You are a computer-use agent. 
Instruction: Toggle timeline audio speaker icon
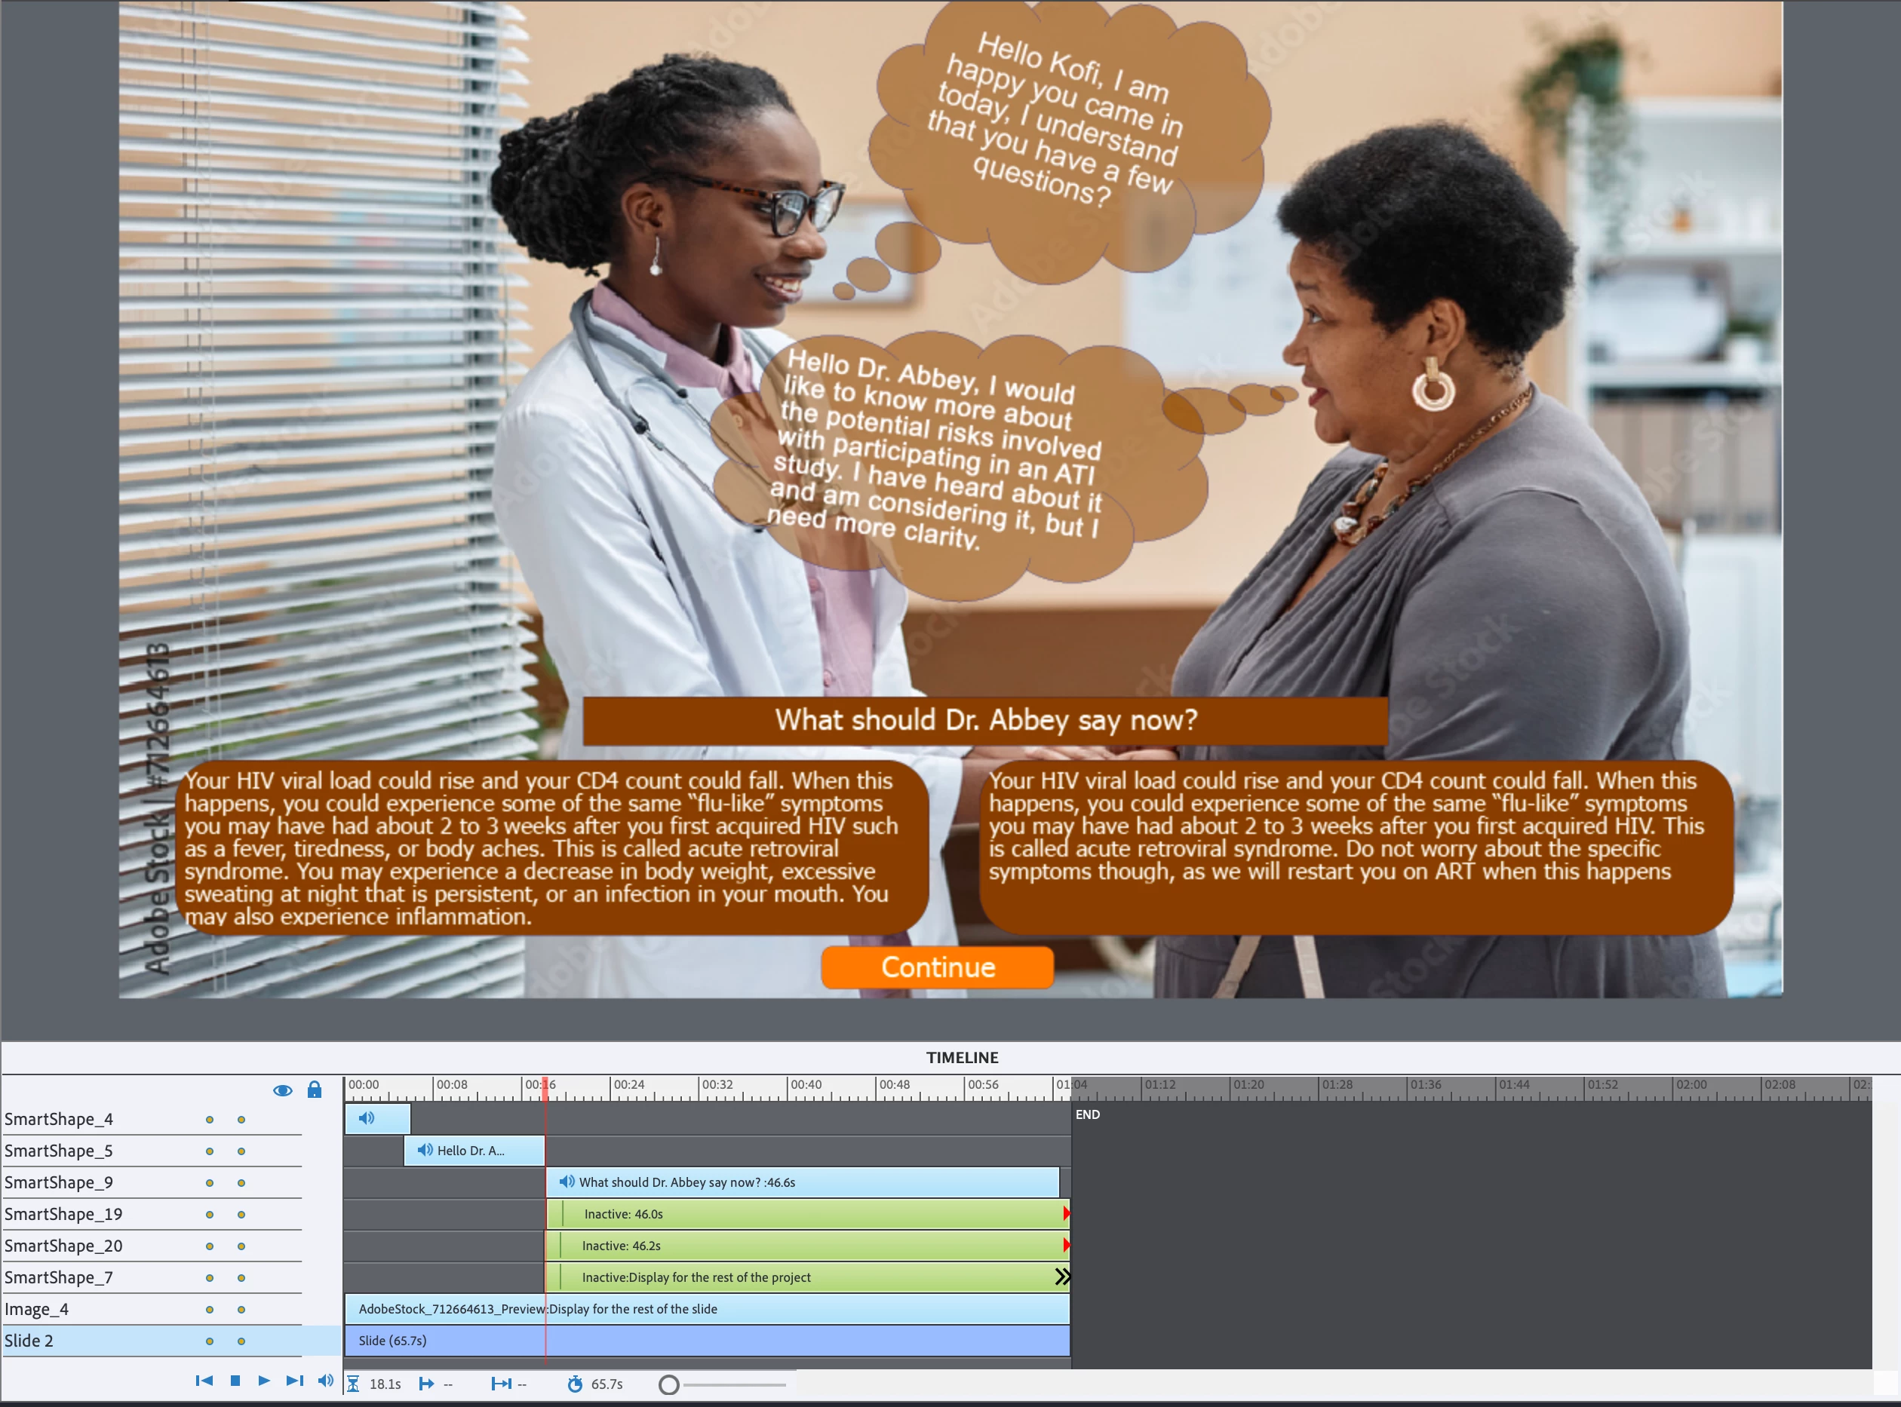coord(325,1381)
